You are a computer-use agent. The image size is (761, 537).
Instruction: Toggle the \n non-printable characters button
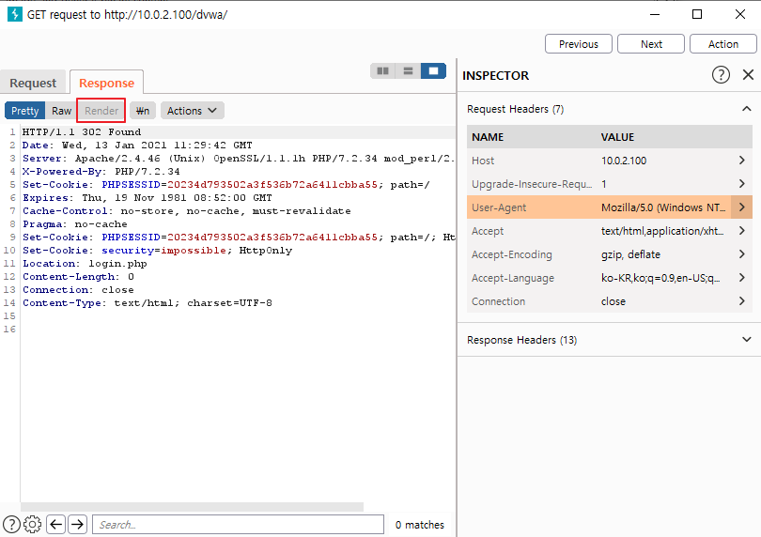[x=143, y=111]
